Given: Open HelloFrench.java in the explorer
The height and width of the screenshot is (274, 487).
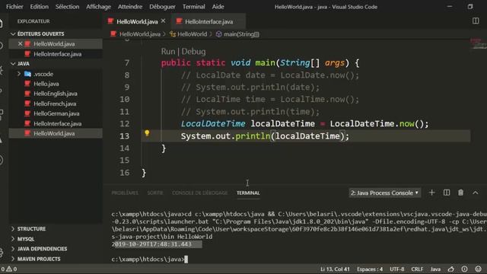Looking at the screenshot, I should coord(56,104).
